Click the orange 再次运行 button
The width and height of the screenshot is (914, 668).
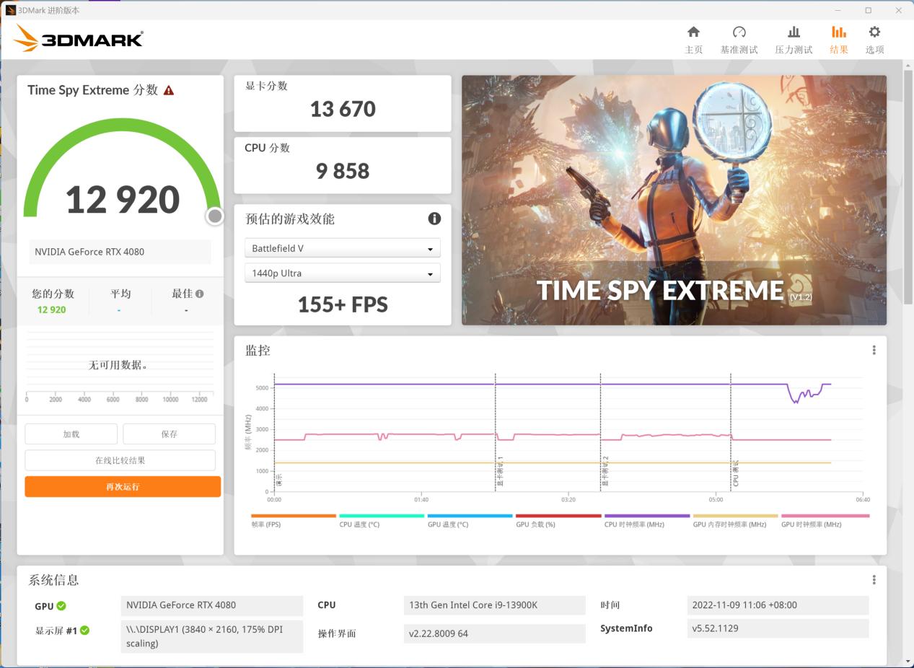pos(122,486)
